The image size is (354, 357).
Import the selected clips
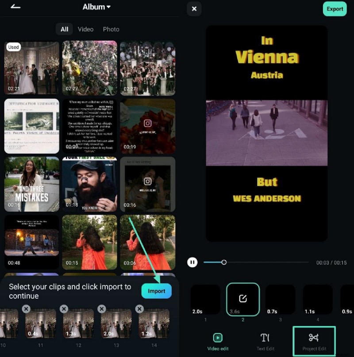click(156, 291)
